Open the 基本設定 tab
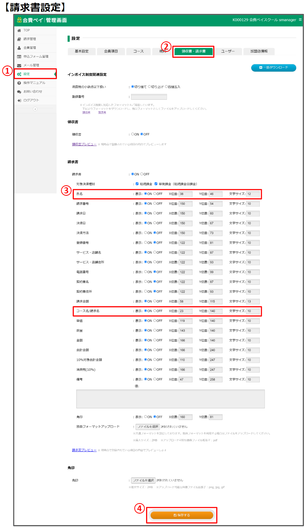 (x=82, y=51)
